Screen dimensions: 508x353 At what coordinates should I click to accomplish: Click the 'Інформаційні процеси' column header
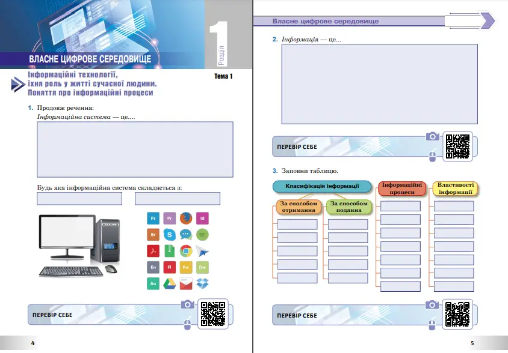[403, 189]
